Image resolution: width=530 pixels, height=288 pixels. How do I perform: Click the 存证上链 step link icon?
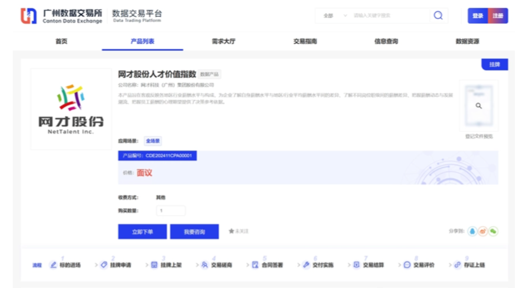click(457, 265)
